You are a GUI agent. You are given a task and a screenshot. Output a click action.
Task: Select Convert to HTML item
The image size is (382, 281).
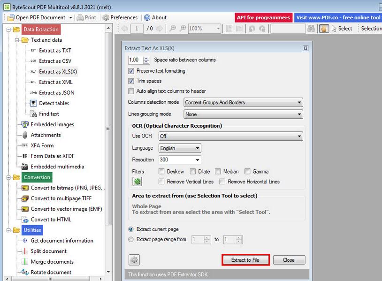click(51, 220)
